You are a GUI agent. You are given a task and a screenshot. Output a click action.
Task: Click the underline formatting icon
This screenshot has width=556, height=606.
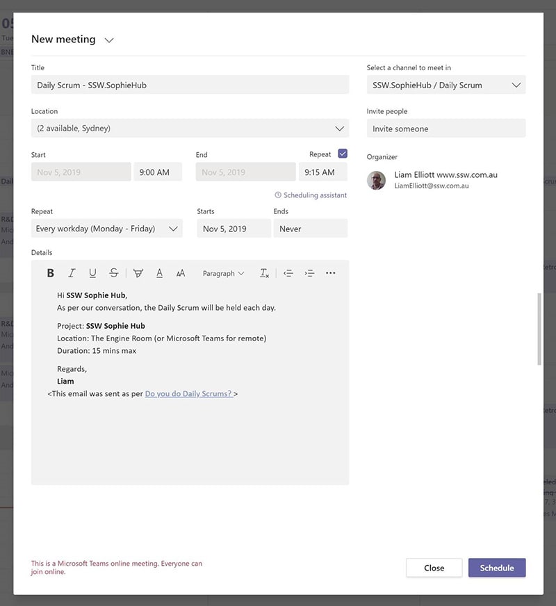tap(92, 273)
